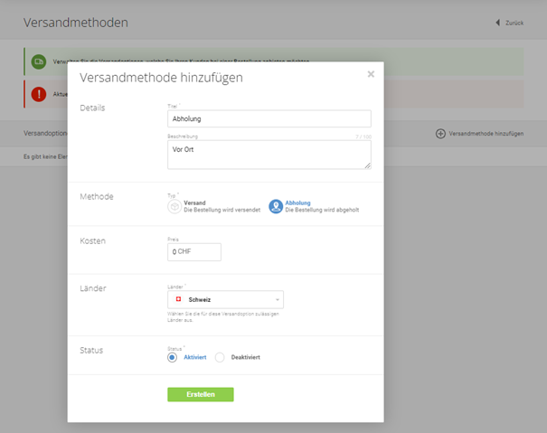Click the green shipping truck info icon
The image size is (547, 433).
[x=39, y=61]
